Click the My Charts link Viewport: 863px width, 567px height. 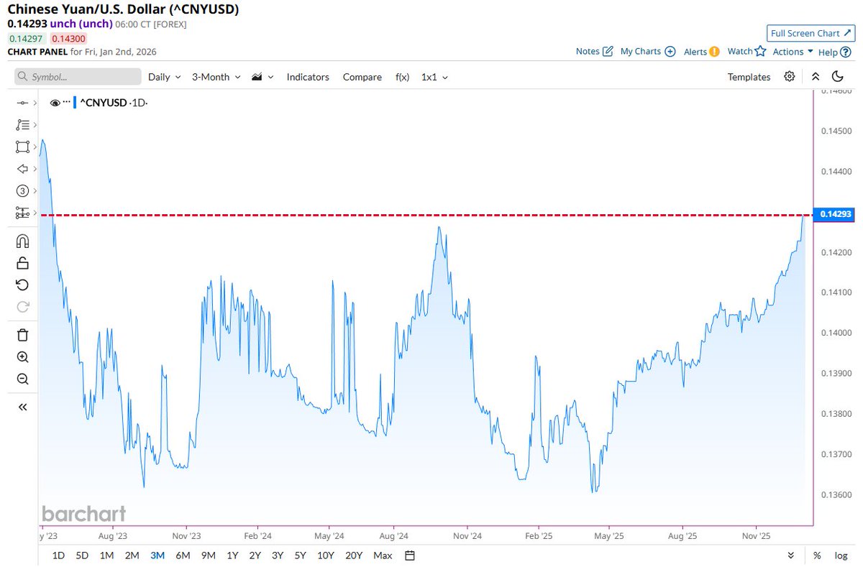point(641,51)
